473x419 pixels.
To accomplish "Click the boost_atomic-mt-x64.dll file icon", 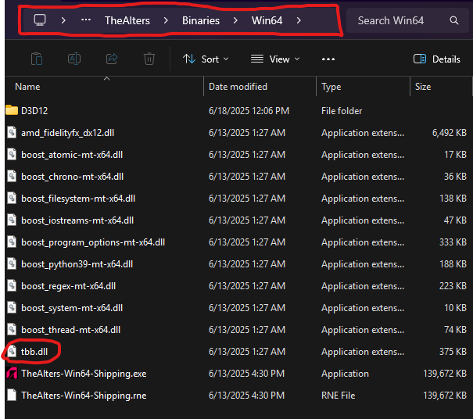I will click(x=12, y=154).
